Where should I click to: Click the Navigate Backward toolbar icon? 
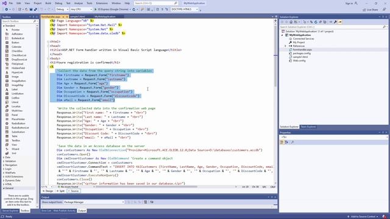tap(6, 9)
